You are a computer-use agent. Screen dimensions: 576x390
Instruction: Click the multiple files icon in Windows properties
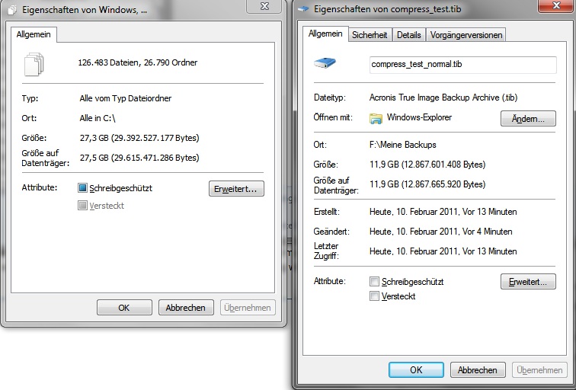click(34, 64)
